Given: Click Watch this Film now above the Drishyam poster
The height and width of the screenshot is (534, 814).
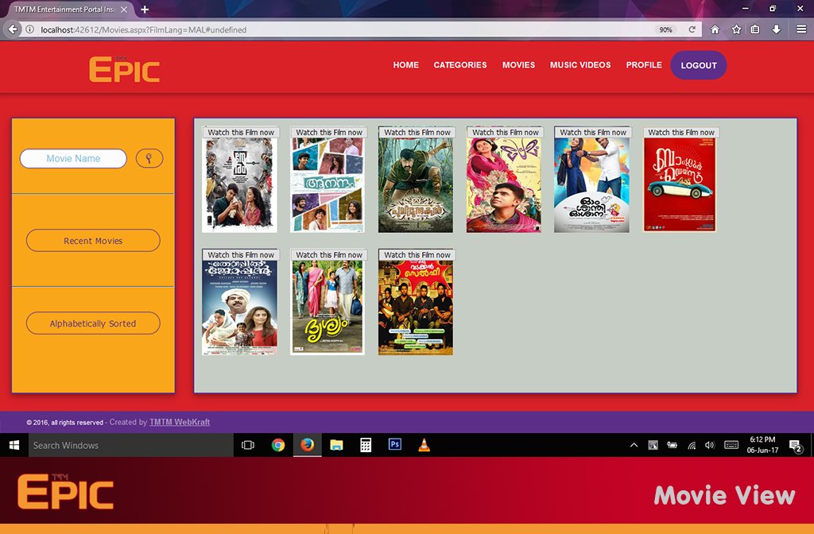Looking at the screenshot, I should pyautogui.click(x=329, y=255).
